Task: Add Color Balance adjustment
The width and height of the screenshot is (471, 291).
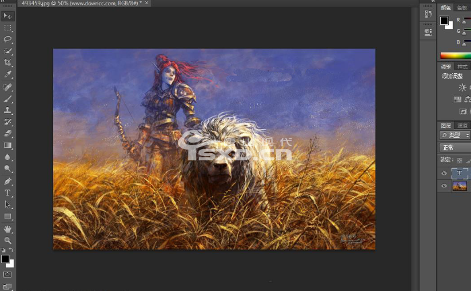Action: click(468, 99)
